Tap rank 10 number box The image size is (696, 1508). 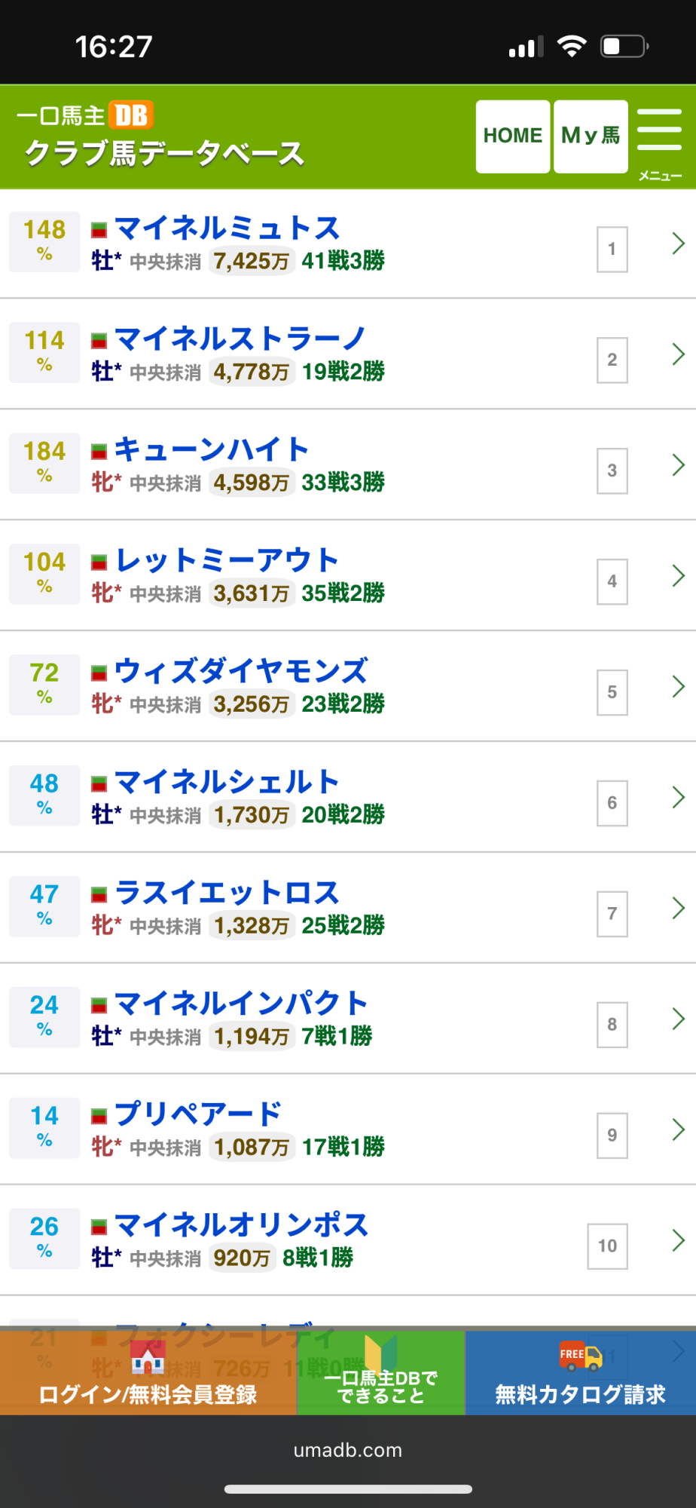click(x=607, y=1246)
